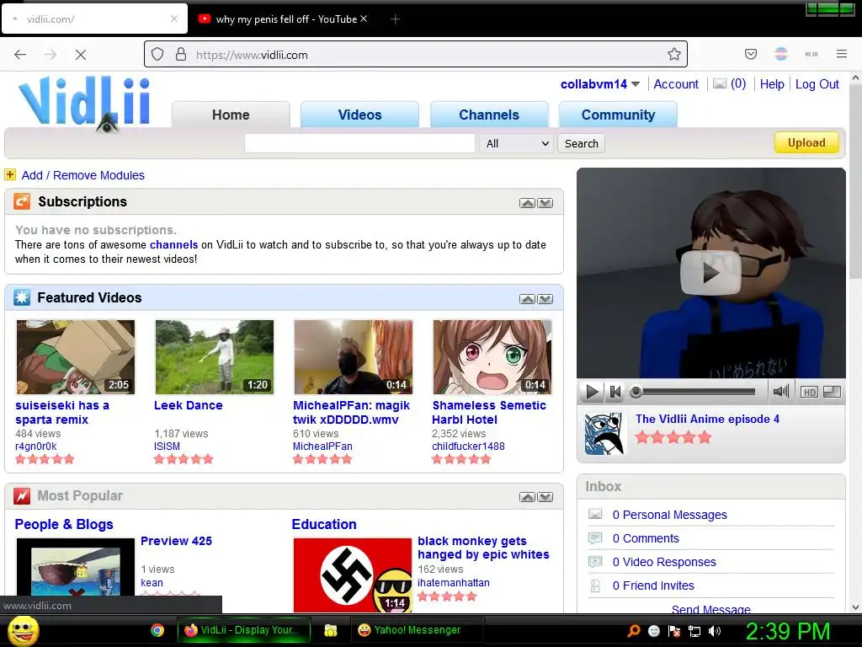Image resolution: width=862 pixels, height=647 pixels.
Task: Open the r4gn0r0k uploader link
Action: (35, 446)
